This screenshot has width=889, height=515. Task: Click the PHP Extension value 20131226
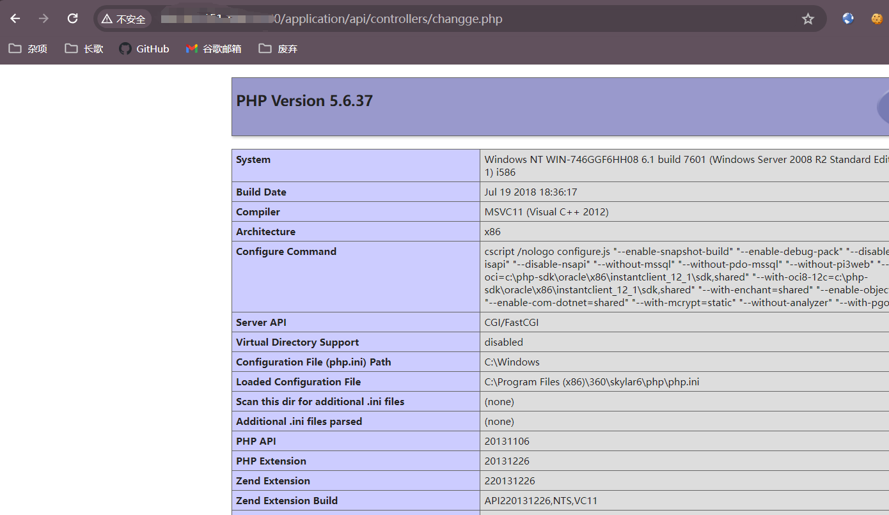pyautogui.click(x=507, y=461)
